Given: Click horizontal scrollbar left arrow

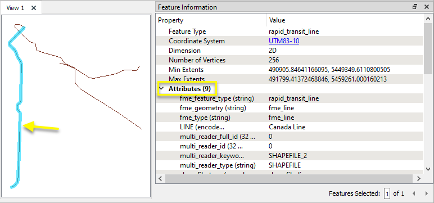Looking at the screenshot, I should pyautogui.click(x=160, y=179).
